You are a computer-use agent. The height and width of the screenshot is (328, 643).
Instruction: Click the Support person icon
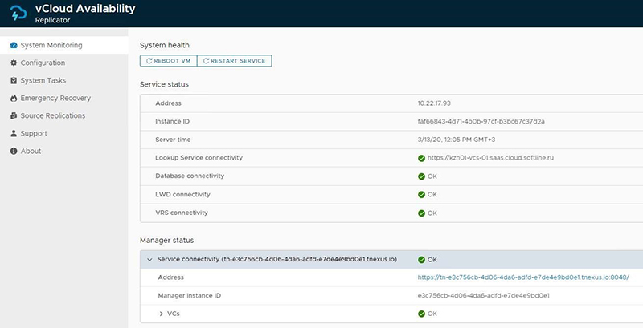click(14, 133)
